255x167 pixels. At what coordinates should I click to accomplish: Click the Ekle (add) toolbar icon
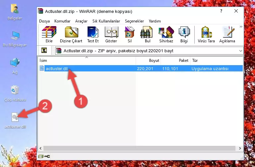[49, 34]
